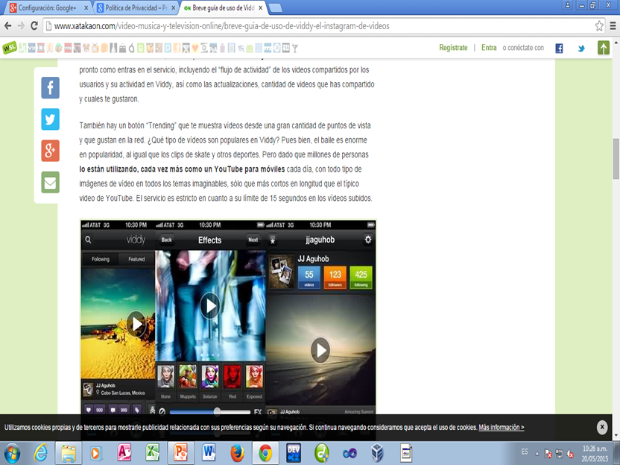
Task: Share article via Facebook sidebar icon
Action: point(50,87)
